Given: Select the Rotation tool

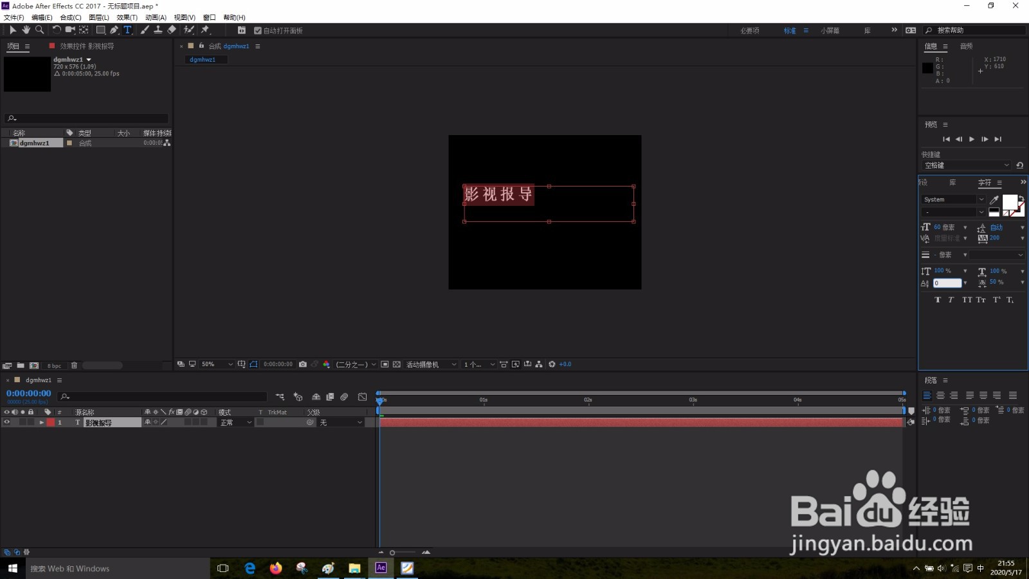Looking at the screenshot, I should 57,30.
